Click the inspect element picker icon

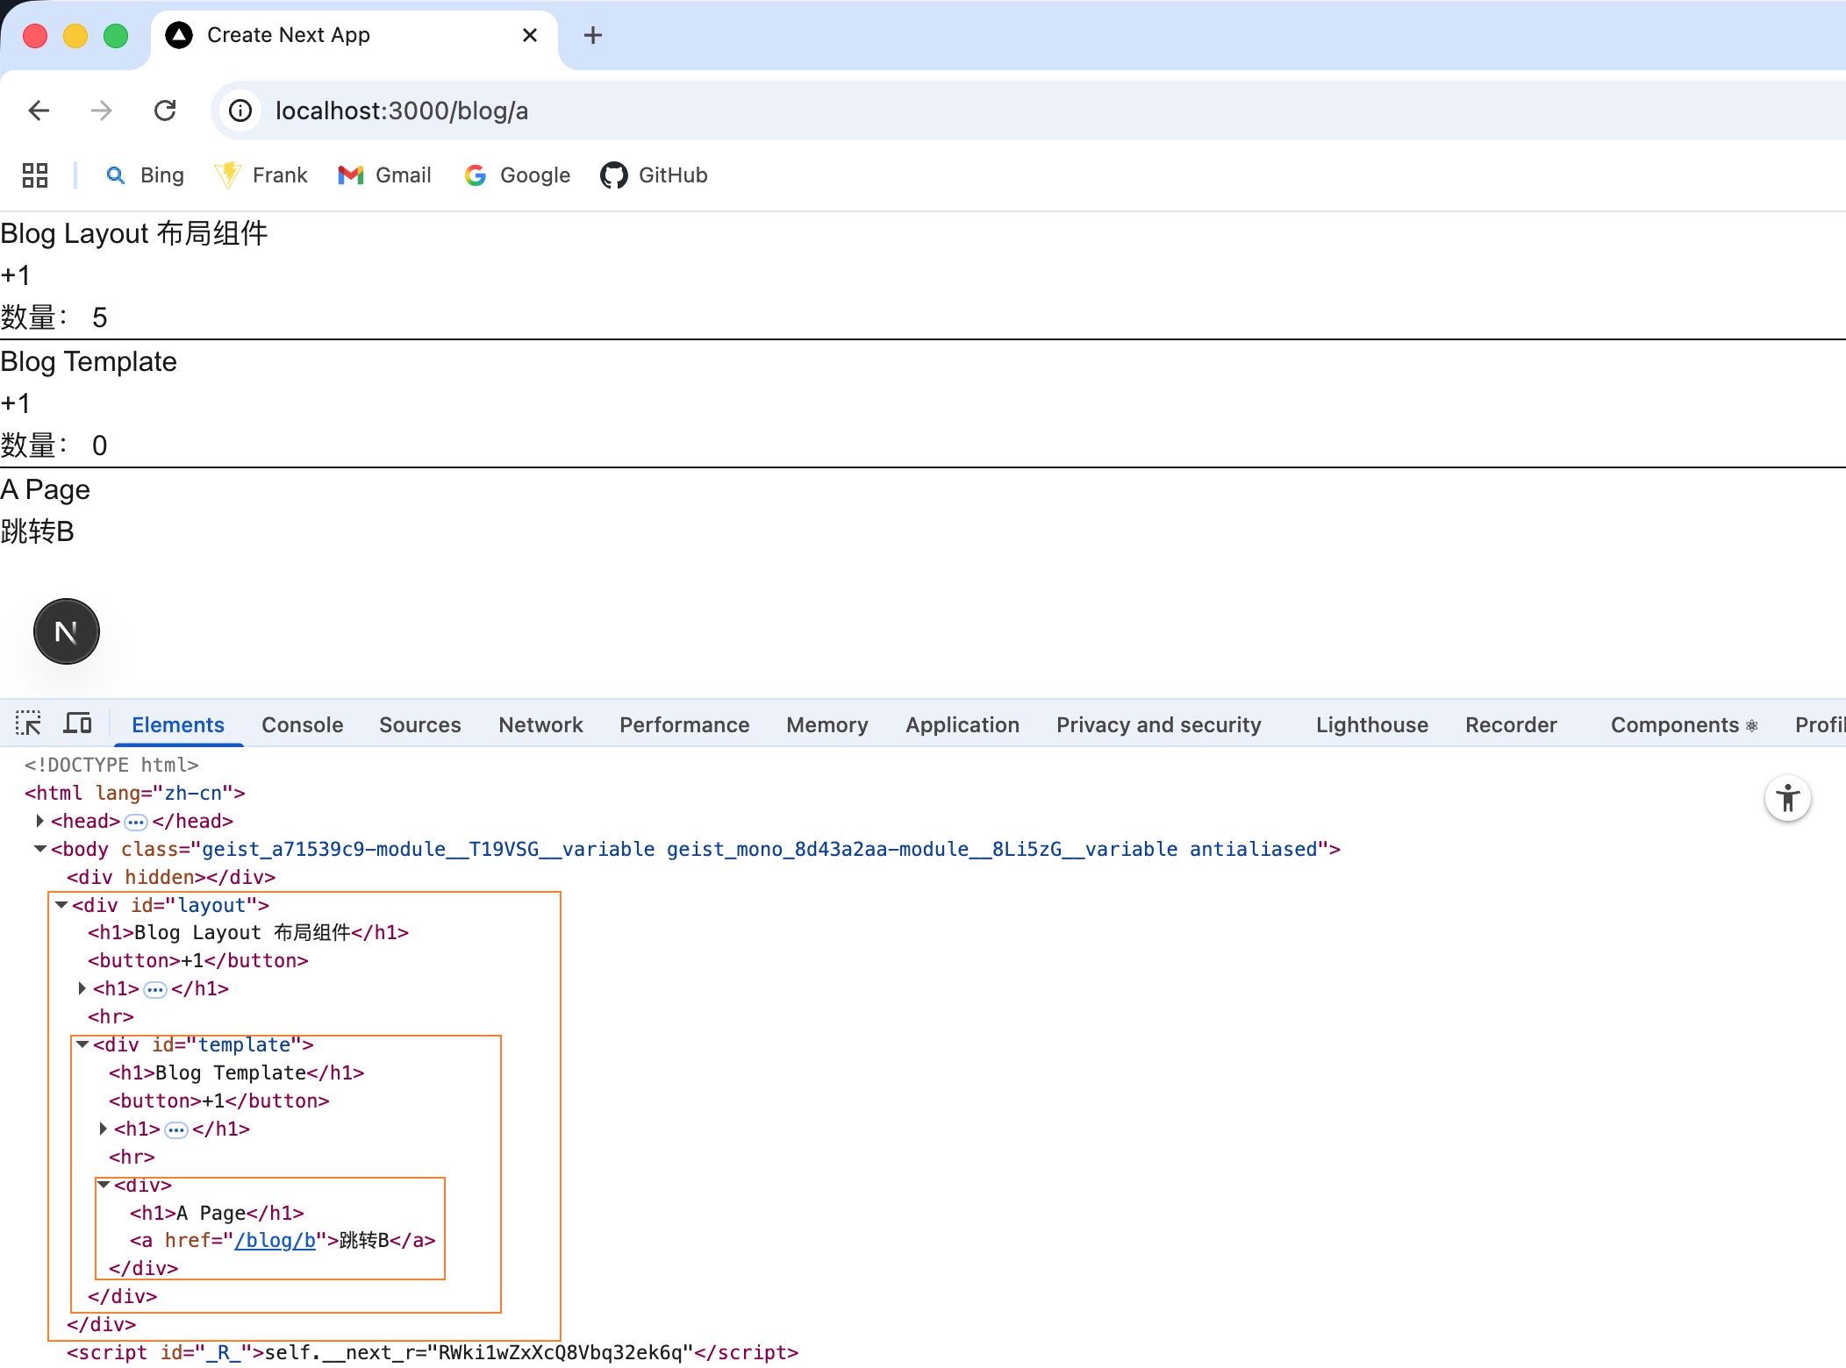click(x=28, y=723)
